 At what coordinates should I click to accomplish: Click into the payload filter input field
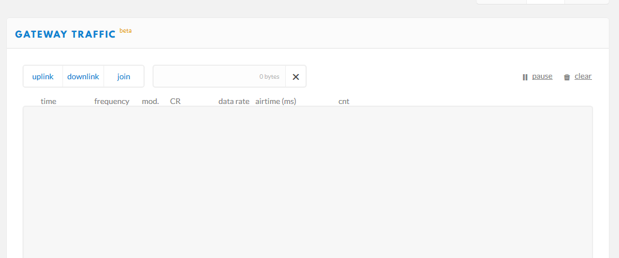[219, 76]
